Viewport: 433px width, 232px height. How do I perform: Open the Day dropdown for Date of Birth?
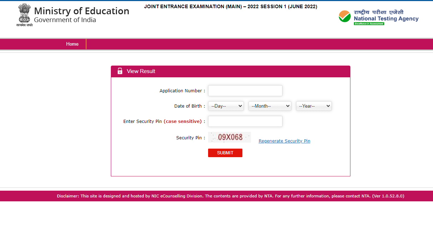[226, 106]
